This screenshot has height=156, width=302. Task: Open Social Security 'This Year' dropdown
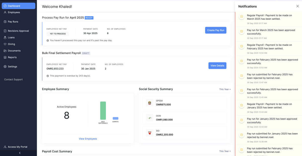coord(225,89)
